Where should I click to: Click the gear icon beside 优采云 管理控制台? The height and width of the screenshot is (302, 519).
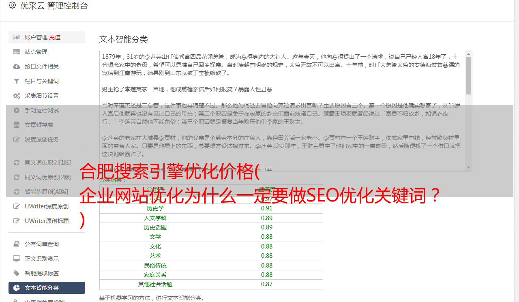tap(12, 5)
